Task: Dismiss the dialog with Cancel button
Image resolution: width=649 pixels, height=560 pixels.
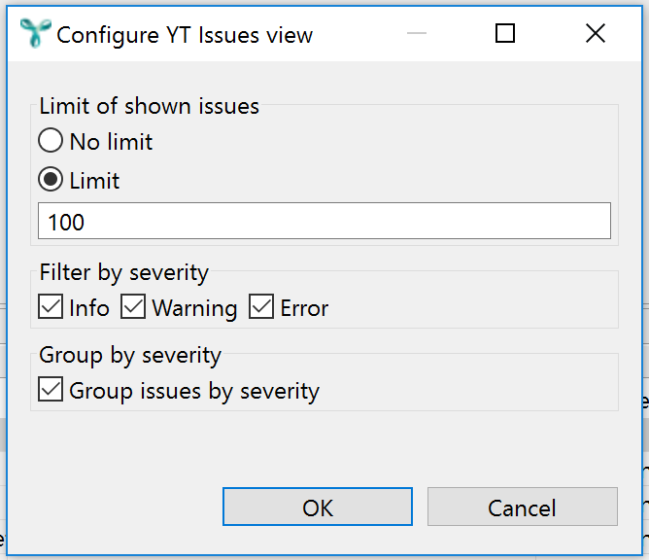Action: 523,507
